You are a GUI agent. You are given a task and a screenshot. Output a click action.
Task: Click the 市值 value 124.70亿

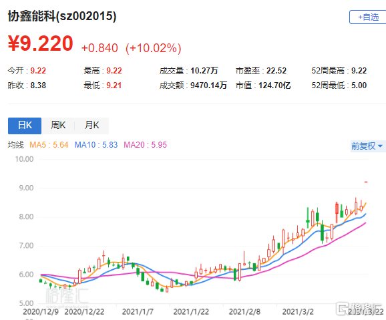[274, 86]
